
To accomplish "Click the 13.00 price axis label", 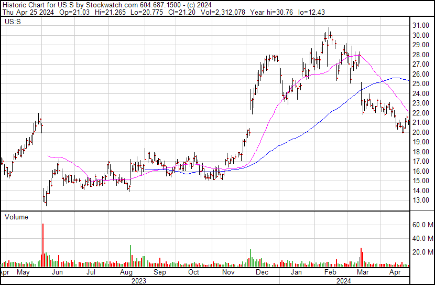I will [421, 200].
